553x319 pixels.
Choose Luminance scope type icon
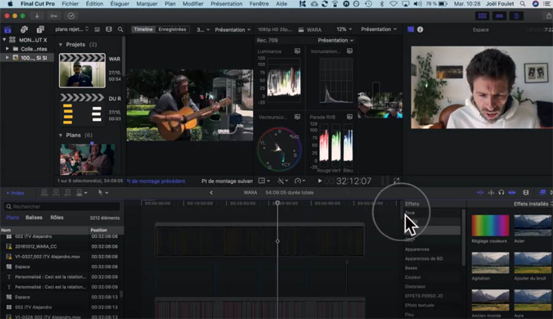(297, 51)
